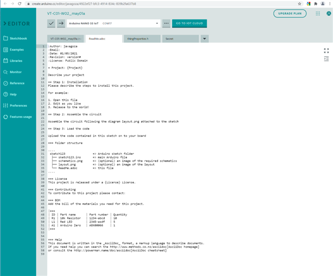Reload the browser page
This screenshot has width=333, height=276.
[19, 4]
